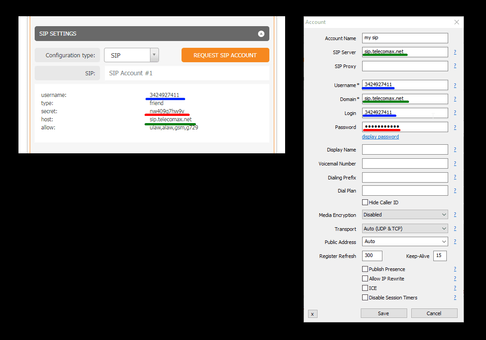486x340 pixels.
Task: Open the help for Publish Presence
Action: point(455,269)
